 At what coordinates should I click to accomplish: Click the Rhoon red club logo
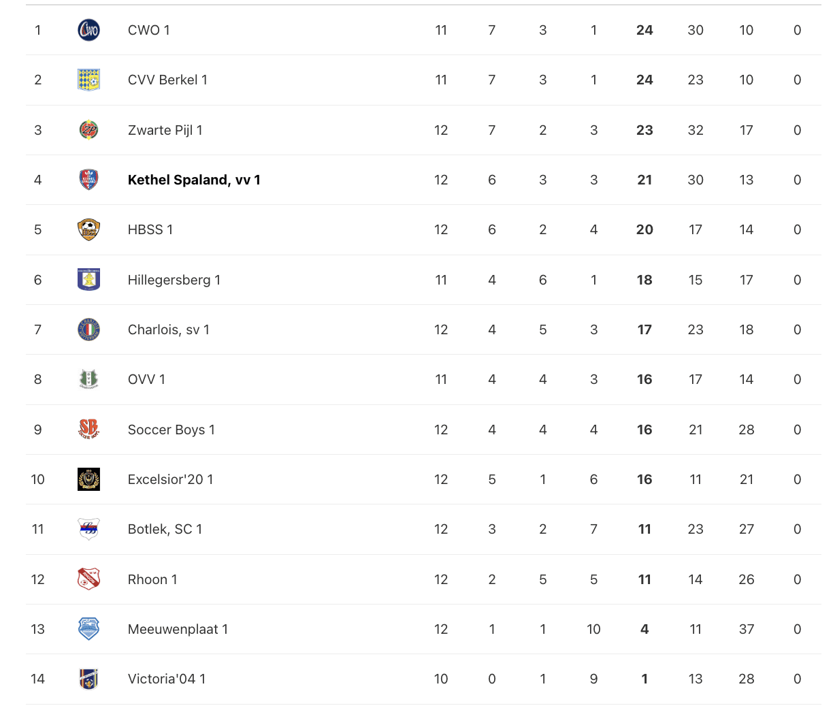[88, 579]
